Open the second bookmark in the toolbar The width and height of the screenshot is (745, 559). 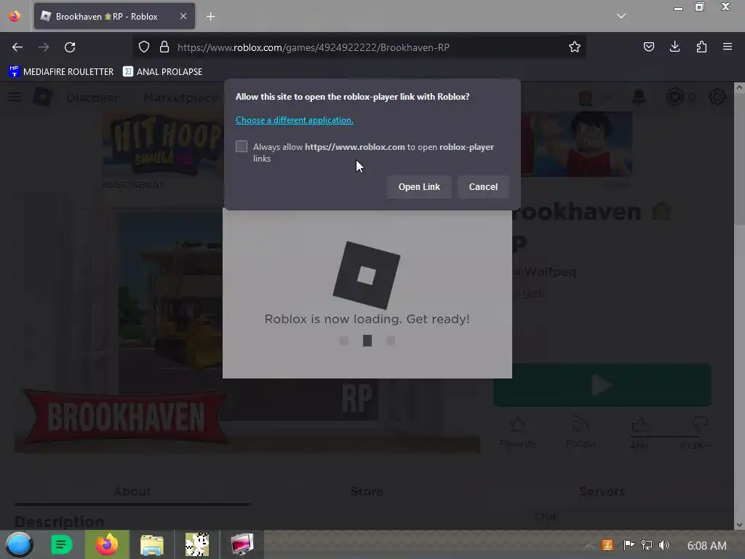(162, 72)
